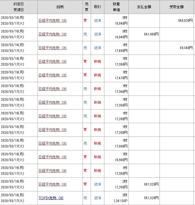Viewport: 195px width, 205px height.
Task: Open 日経平均先物 06 link in 17,380円 row
Action: 52,62
